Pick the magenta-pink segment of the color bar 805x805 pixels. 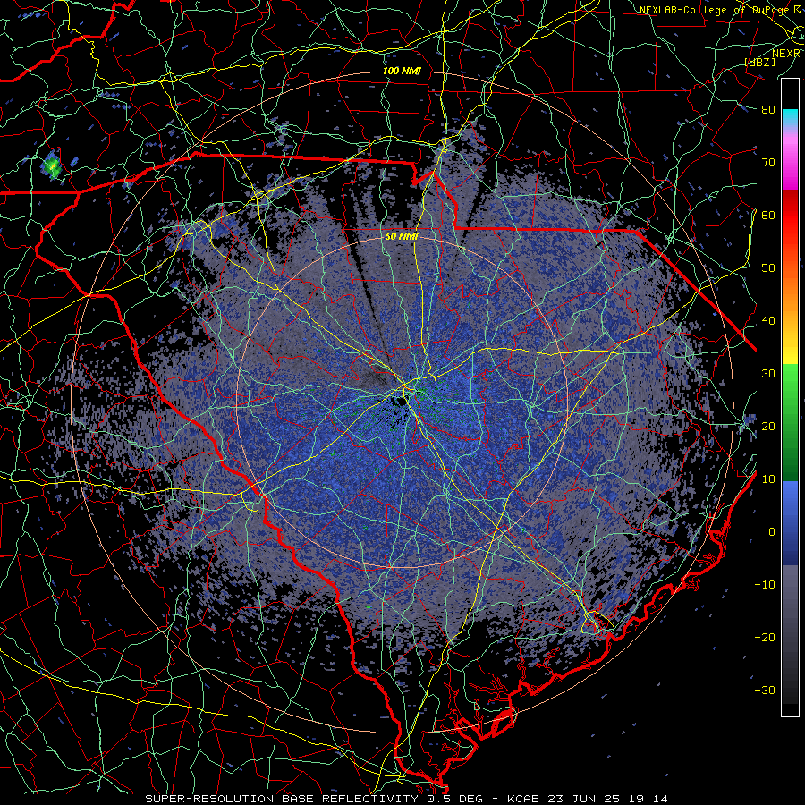[x=790, y=159]
